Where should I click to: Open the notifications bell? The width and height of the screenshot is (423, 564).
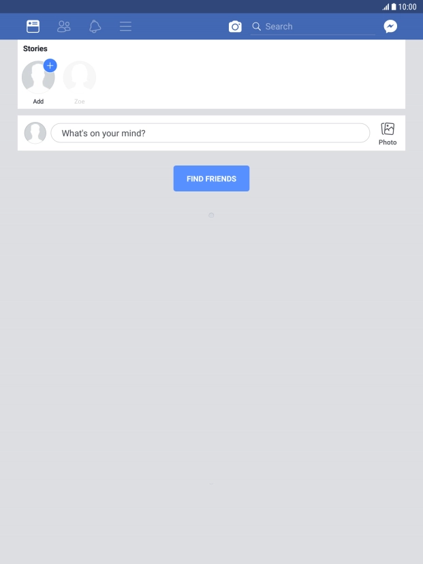pyautogui.click(x=95, y=27)
